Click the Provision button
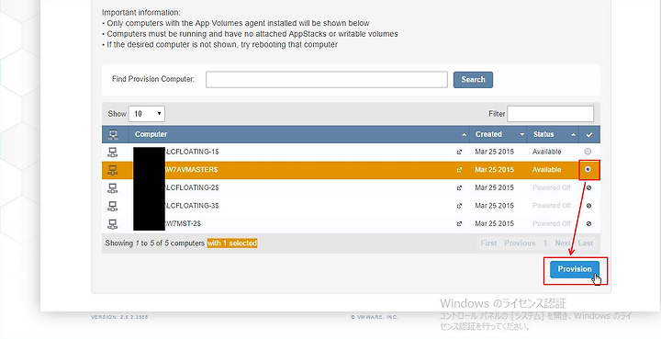 [x=575, y=269]
